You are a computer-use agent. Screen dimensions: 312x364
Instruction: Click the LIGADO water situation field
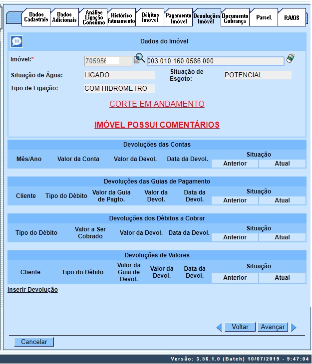point(119,75)
